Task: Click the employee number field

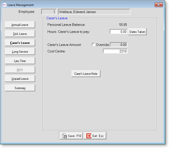Action: [x=49, y=12]
